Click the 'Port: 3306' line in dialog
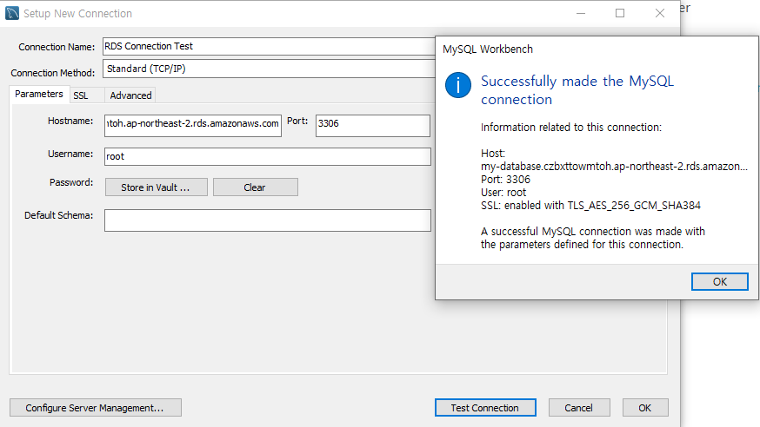 505,180
